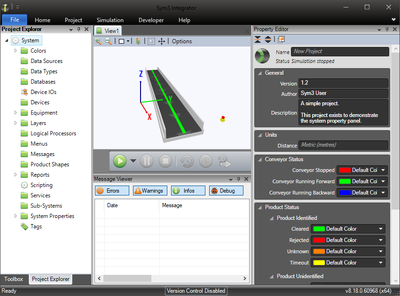Open the Simulation ribbon tab
Viewport: 400px width, 296px height.
[x=110, y=20]
